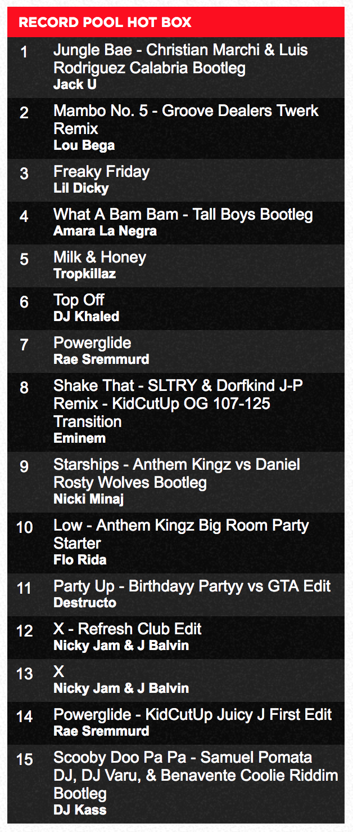Select artist Lil Dicky

[x=81, y=188]
